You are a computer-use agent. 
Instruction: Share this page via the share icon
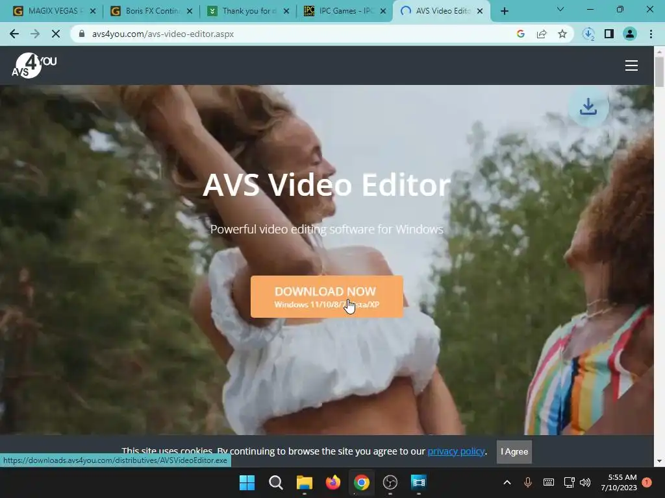[x=542, y=34]
